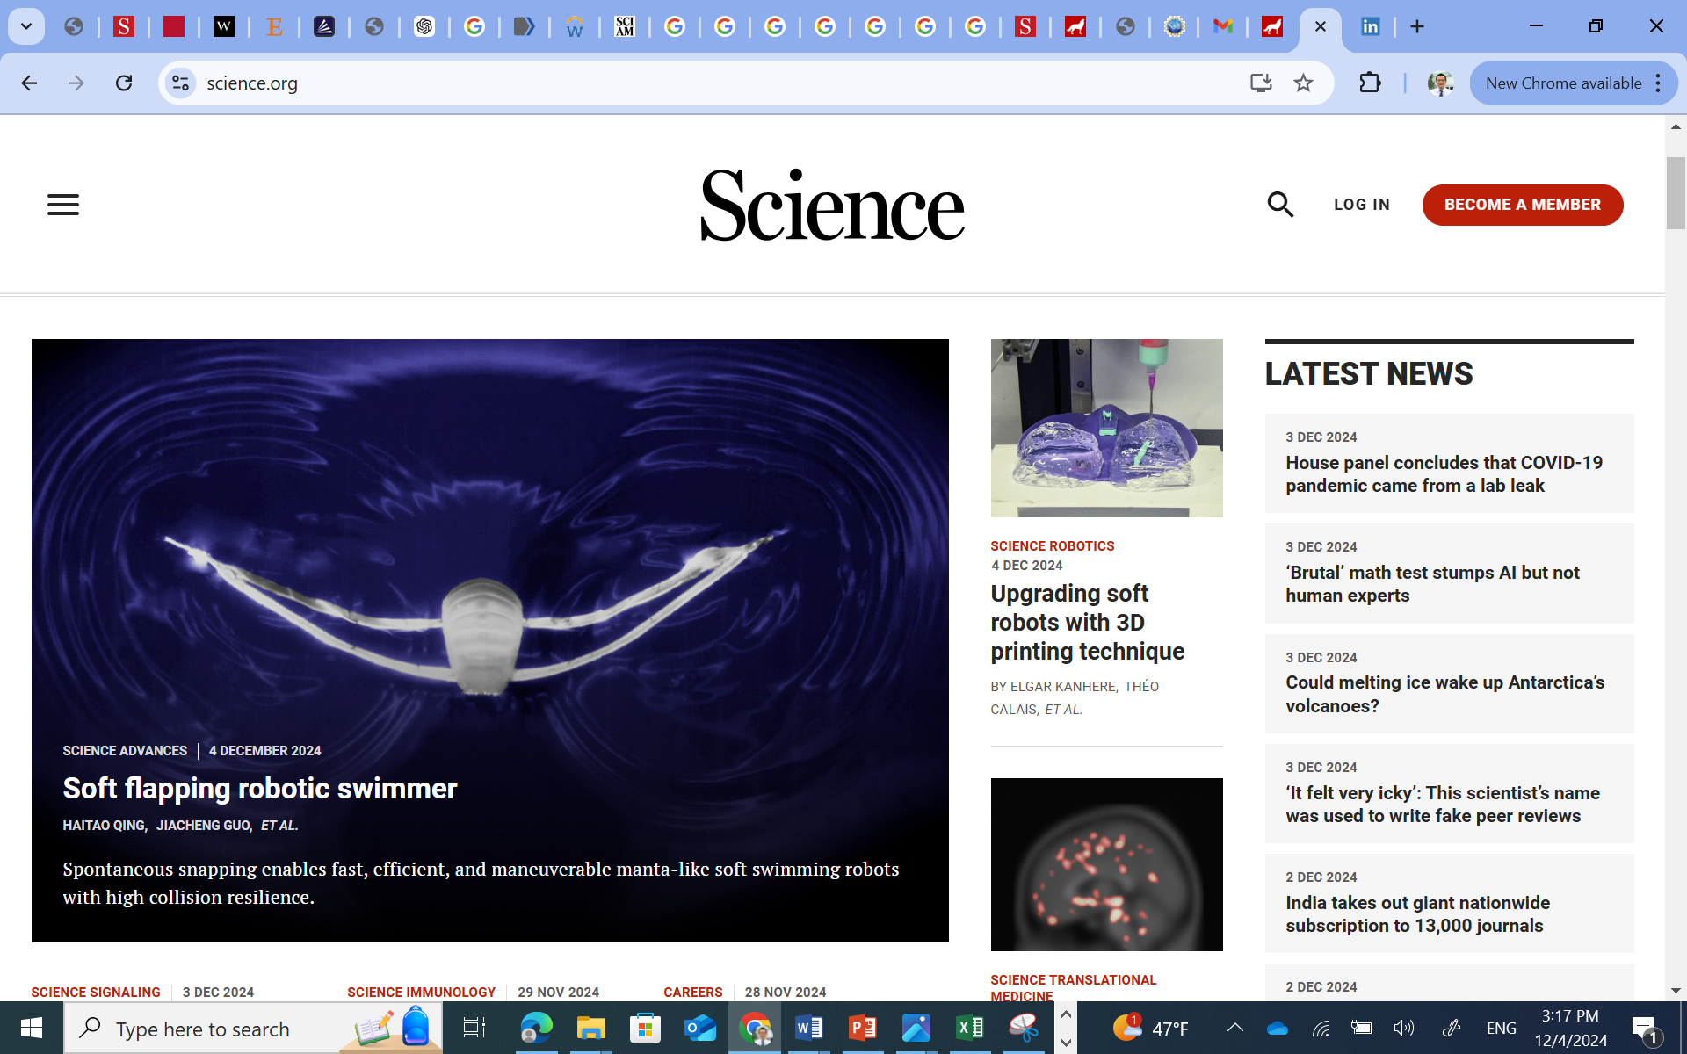Open the site information icon in address bar
Image resolution: width=1687 pixels, height=1054 pixels.
180,83
